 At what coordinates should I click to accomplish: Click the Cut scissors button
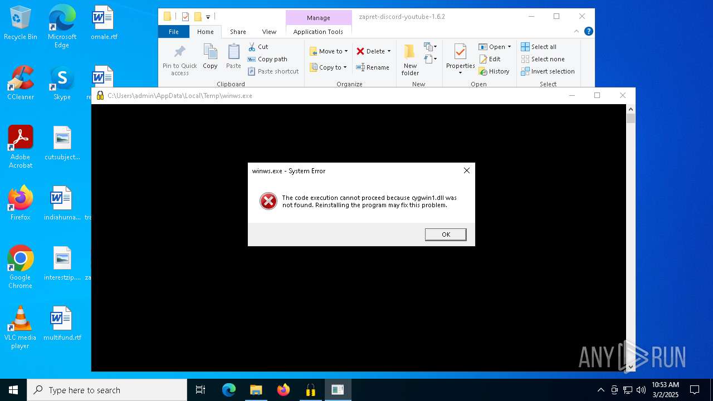point(258,47)
